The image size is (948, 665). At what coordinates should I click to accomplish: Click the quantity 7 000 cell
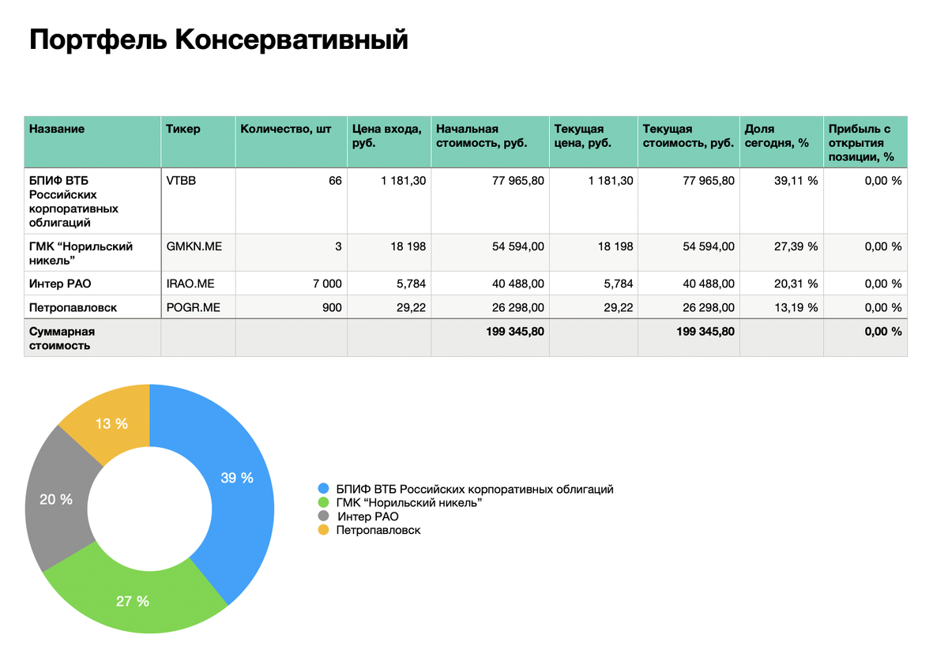tap(292, 284)
